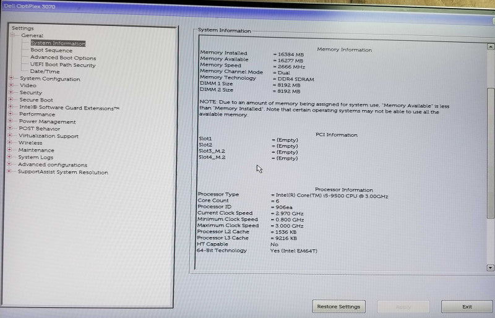Viewport: 495px width, 318px height.
Task: Click the scrollbar up arrow
Action: [490, 47]
